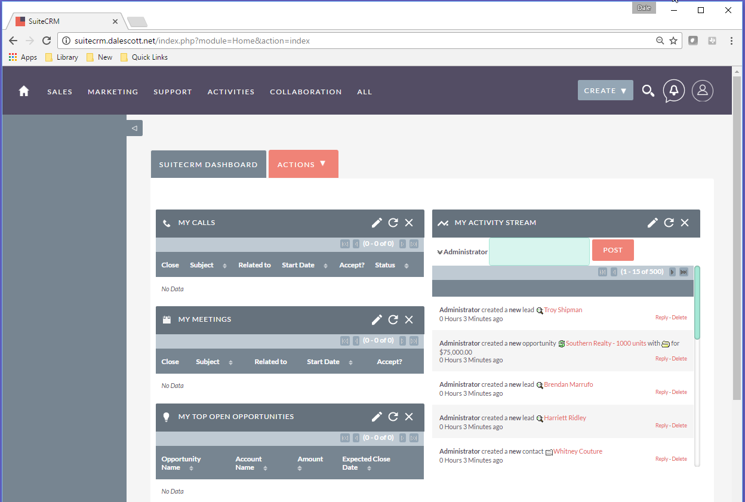
Task: Close the My Activity Stream dashlet
Action: coord(685,223)
